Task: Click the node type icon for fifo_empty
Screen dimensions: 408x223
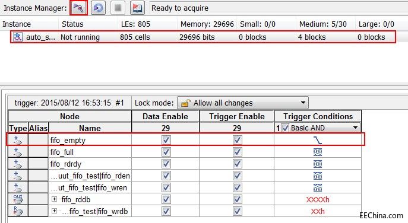Action: click(x=17, y=140)
